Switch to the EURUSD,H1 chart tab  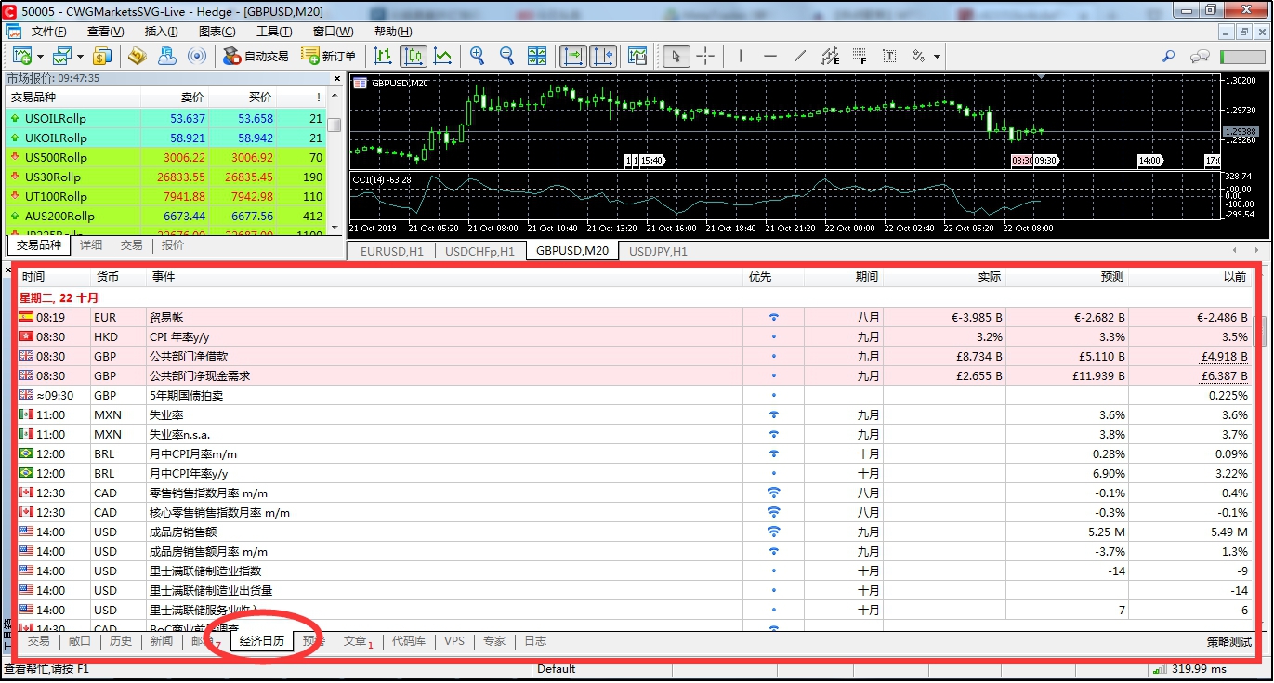(x=391, y=251)
